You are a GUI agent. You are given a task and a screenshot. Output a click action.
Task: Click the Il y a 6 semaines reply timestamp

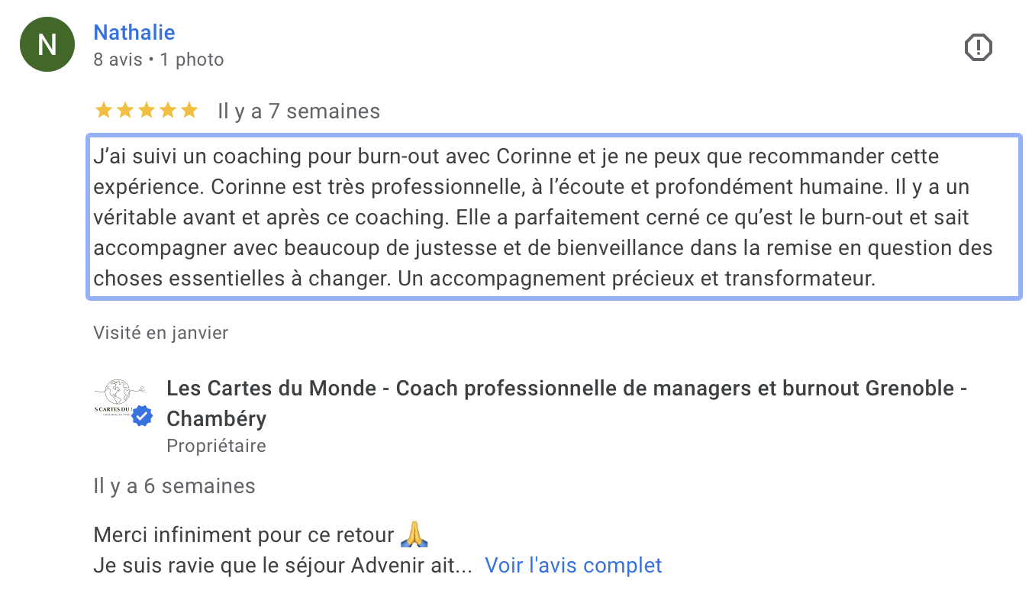click(x=174, y=485)
